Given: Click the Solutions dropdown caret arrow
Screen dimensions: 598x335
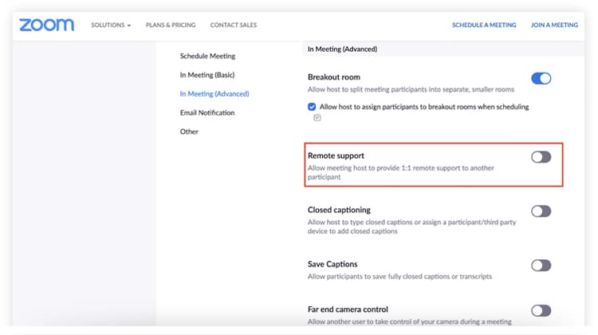Looking at the screenshot, I should click(x=129, y=26).
